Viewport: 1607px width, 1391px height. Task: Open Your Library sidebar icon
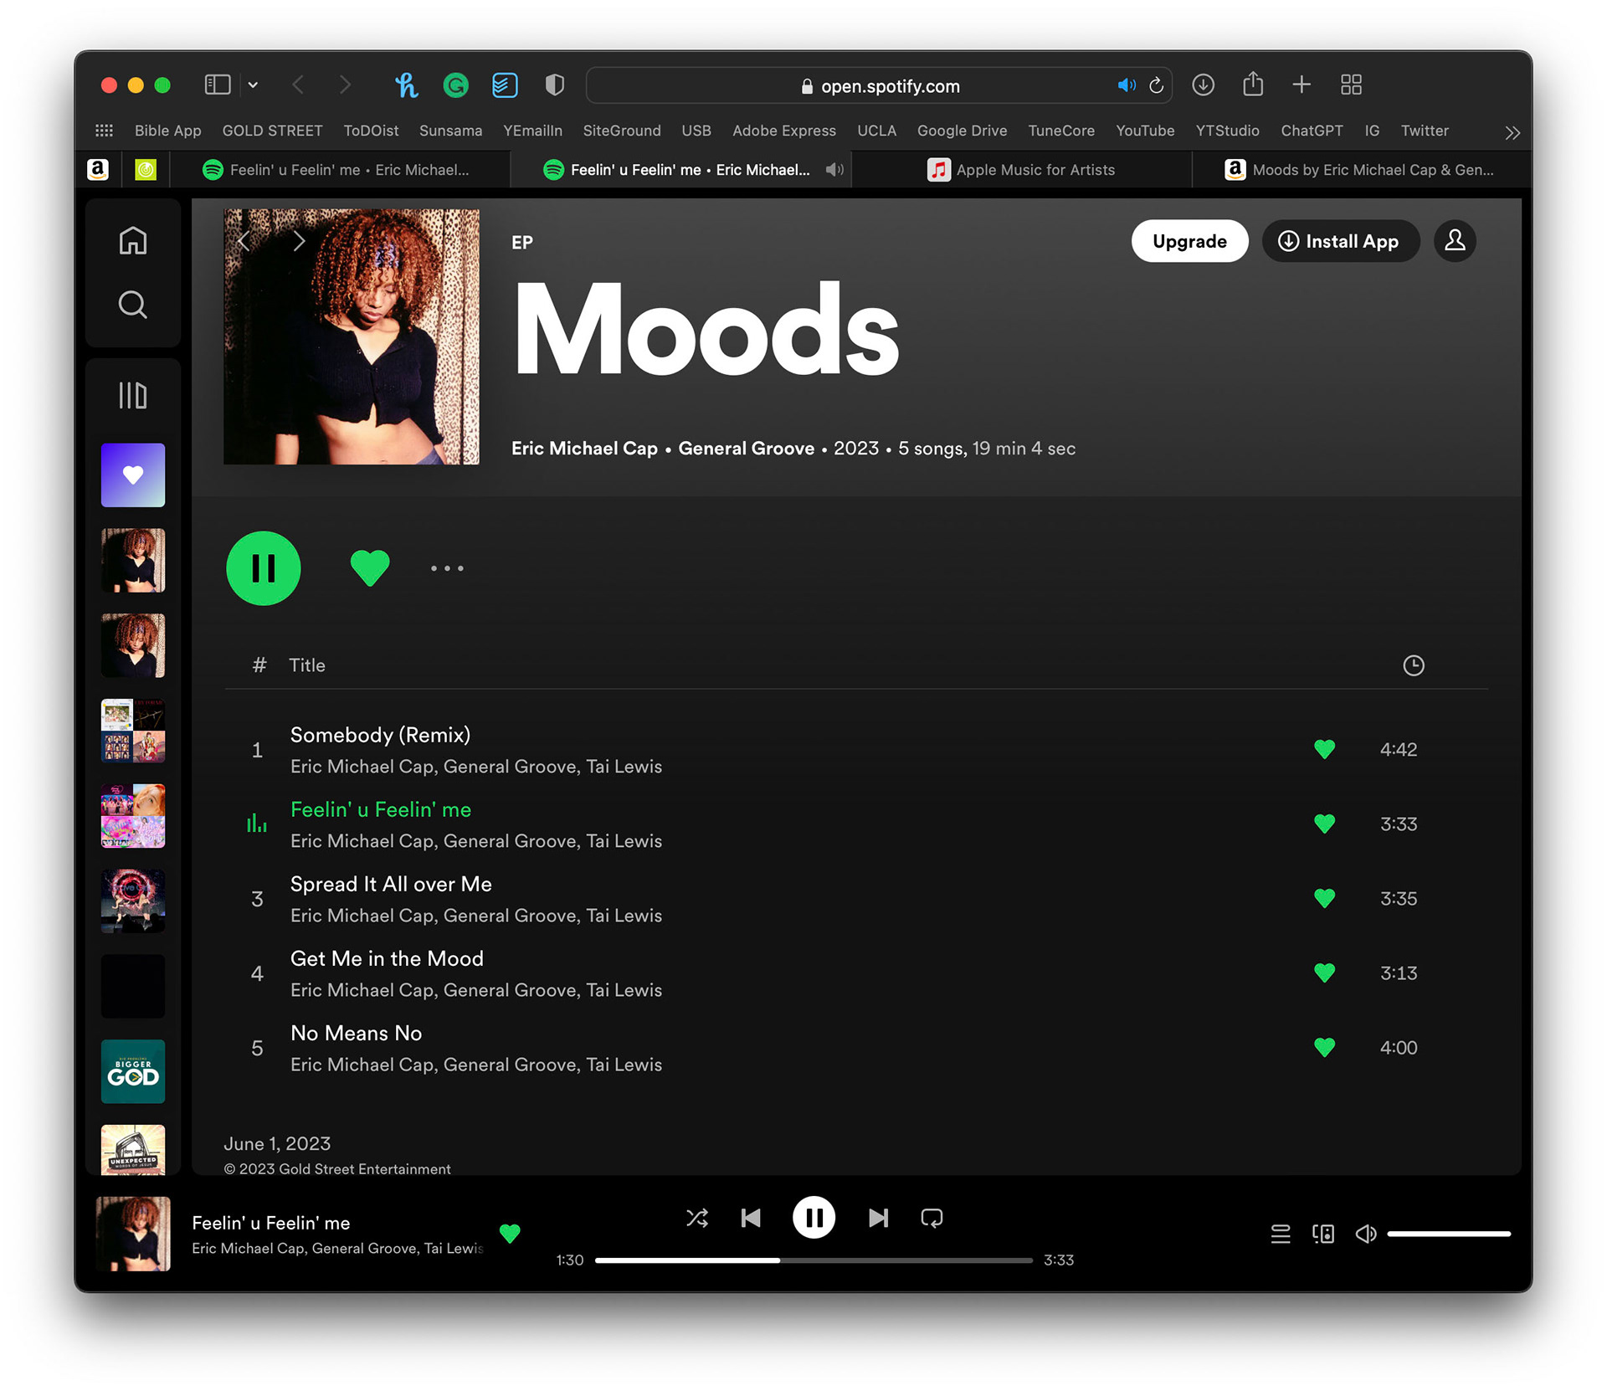[132, 395]
